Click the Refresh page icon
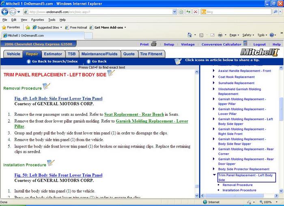 pyautogui.click(x=188, y=12)
